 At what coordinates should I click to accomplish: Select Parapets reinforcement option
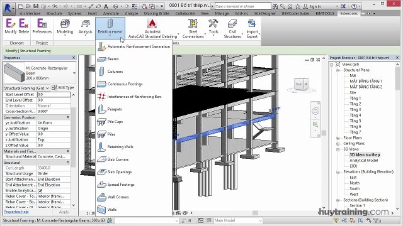(x=133, y=109)
